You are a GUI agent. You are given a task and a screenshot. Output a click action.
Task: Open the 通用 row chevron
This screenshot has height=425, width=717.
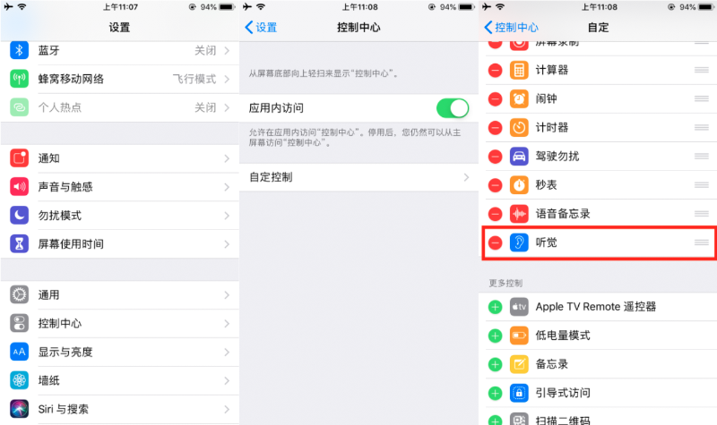[227, 295]
